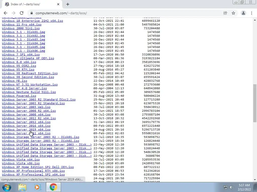The height and width of the screenshot is (192, 257).
Task: Download Windows 3.1 - Disk01.img
Action: point(23,32)
